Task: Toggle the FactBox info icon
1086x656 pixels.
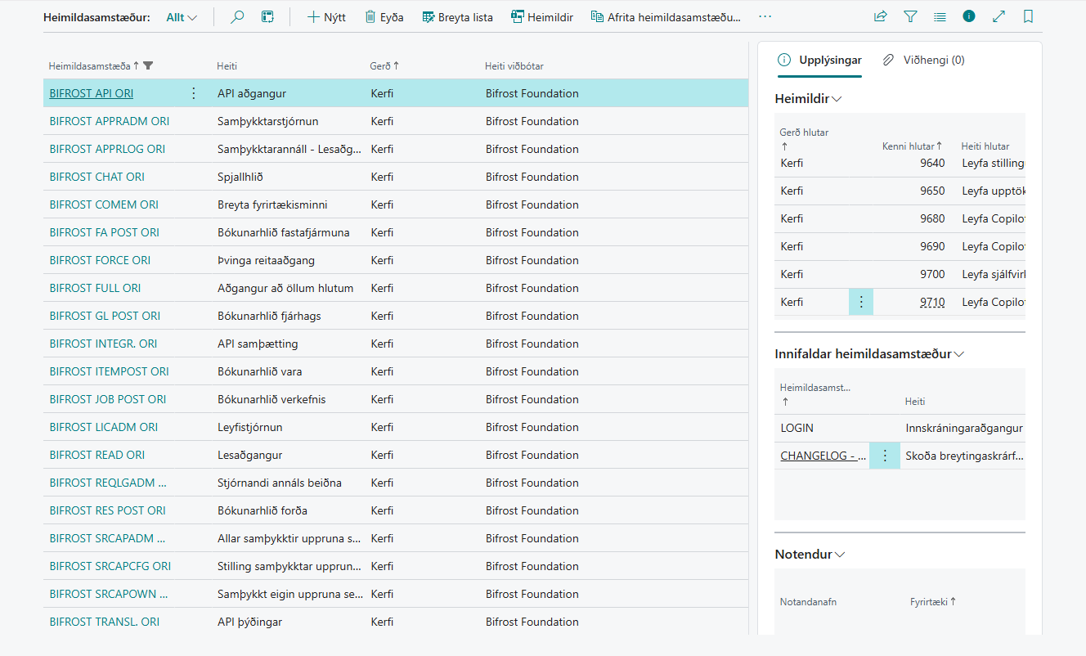Action: pyautogui.click(x=969, y=16)
